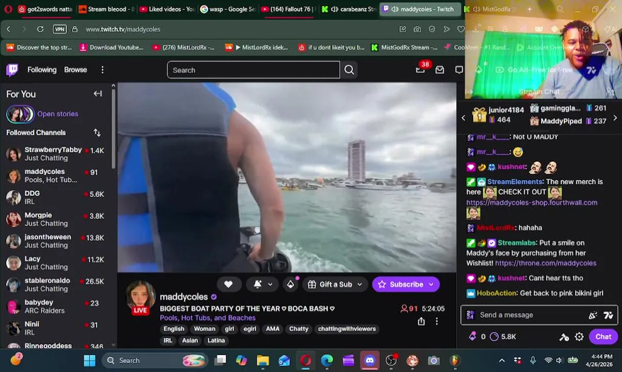Open Windows Start menu
Image resolution: width=622 pixels, height=372 pixels.
coord(89,361)
